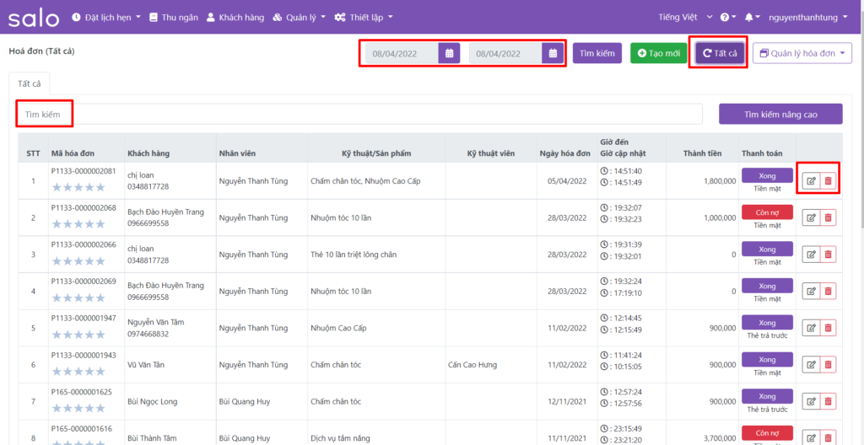Open the notifications bell icon
The width and height of the screenshot is (864, 445).
point(748,17)
